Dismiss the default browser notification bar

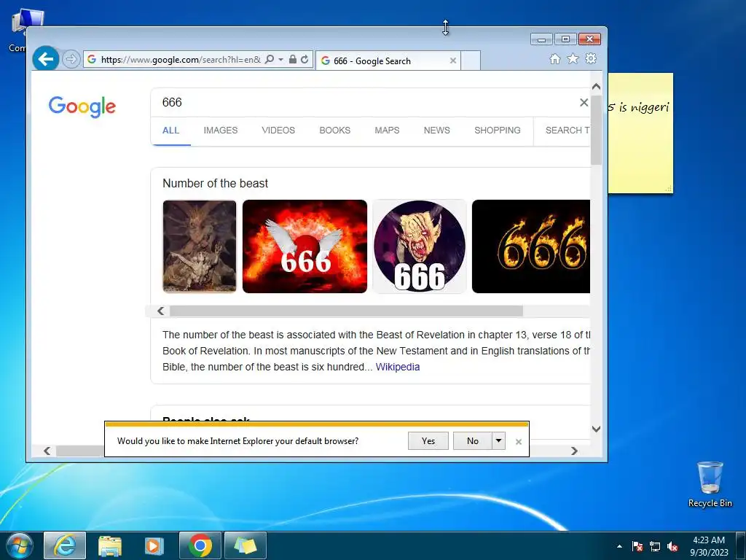(x=519, y=442)
